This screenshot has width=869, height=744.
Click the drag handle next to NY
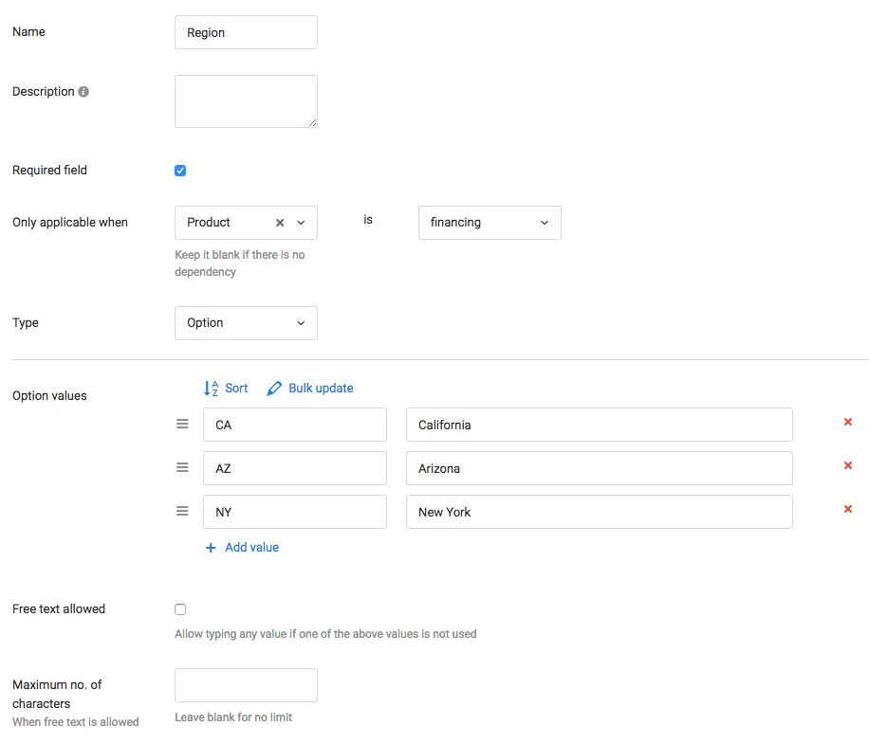point(182,511)
